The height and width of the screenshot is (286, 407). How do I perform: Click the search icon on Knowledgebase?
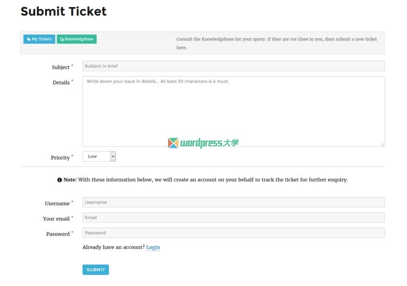pos(62,39)
